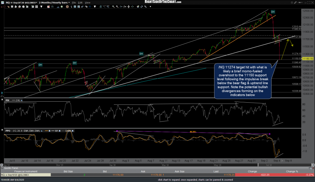Screen dimensions: 315x182
Task: Select the parallel lines channel tool
Action: click(108, 7)
